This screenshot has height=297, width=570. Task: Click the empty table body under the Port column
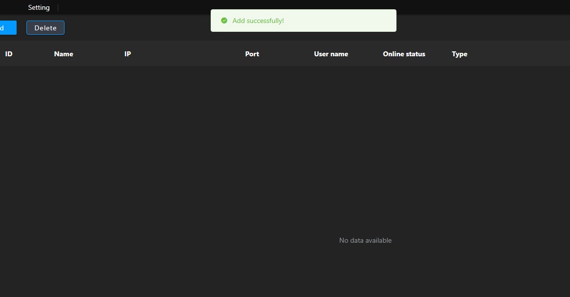pos(252,147)
